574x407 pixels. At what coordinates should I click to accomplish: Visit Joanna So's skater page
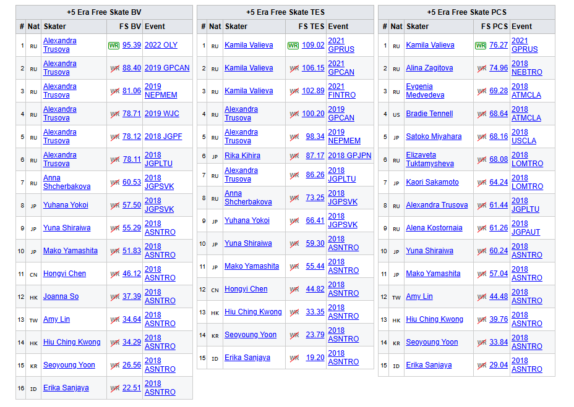pos(61,296)
